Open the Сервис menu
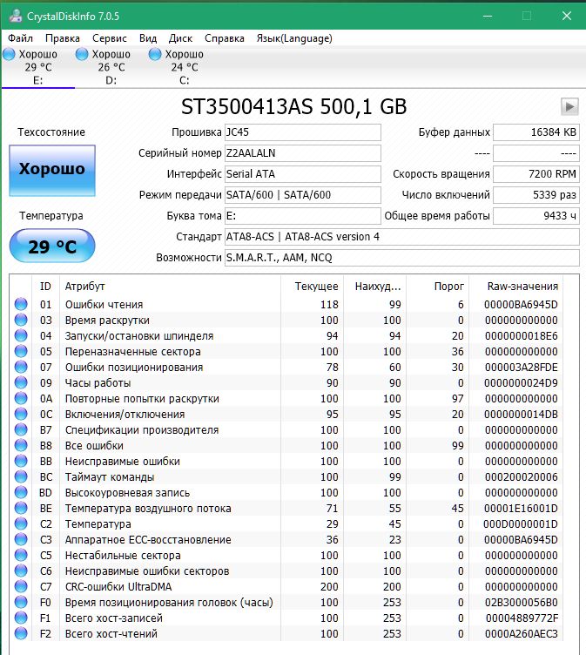Image resolution: width=586 pixels, height=655 pixels. [x=110, y=38]
